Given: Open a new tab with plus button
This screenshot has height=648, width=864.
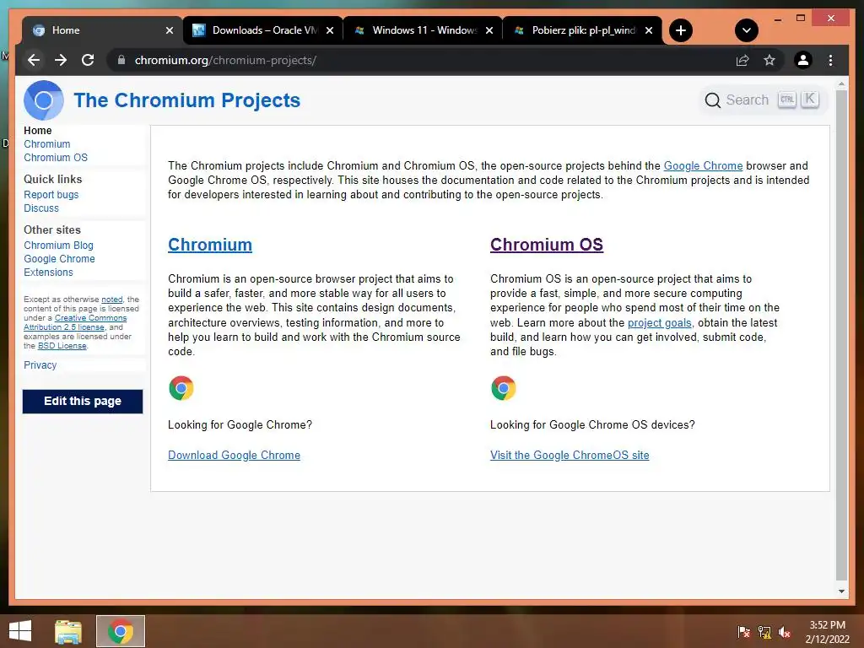Looking at the screenshot, I should click(681, 30).
